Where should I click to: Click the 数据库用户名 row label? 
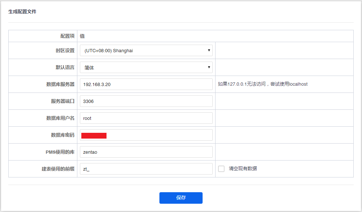(x=60, y=118)
